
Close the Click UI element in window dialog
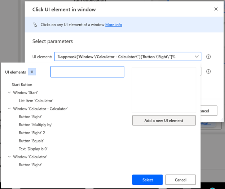click(216, 9)
